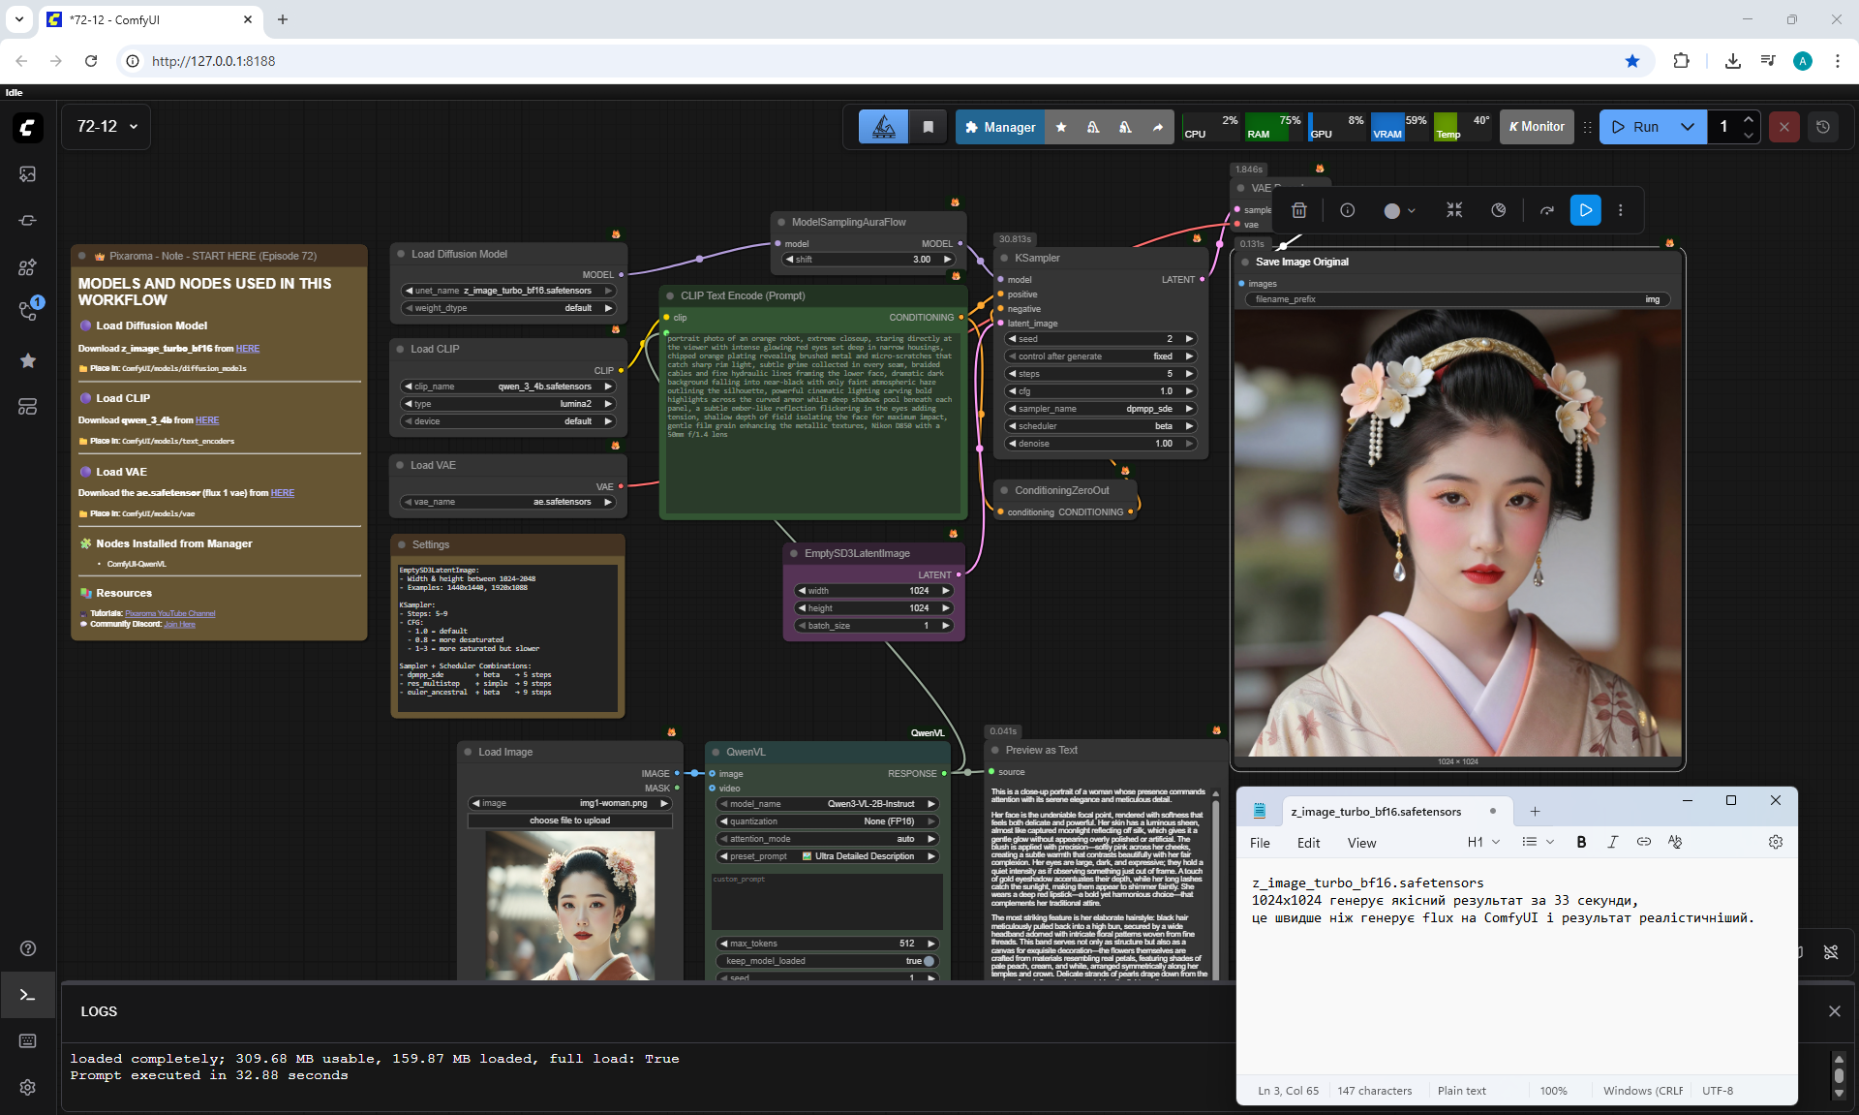Toggle bold formatting in Notepad
Viewport: 1859px width, 1115px height.
[x=1581, y=842]
